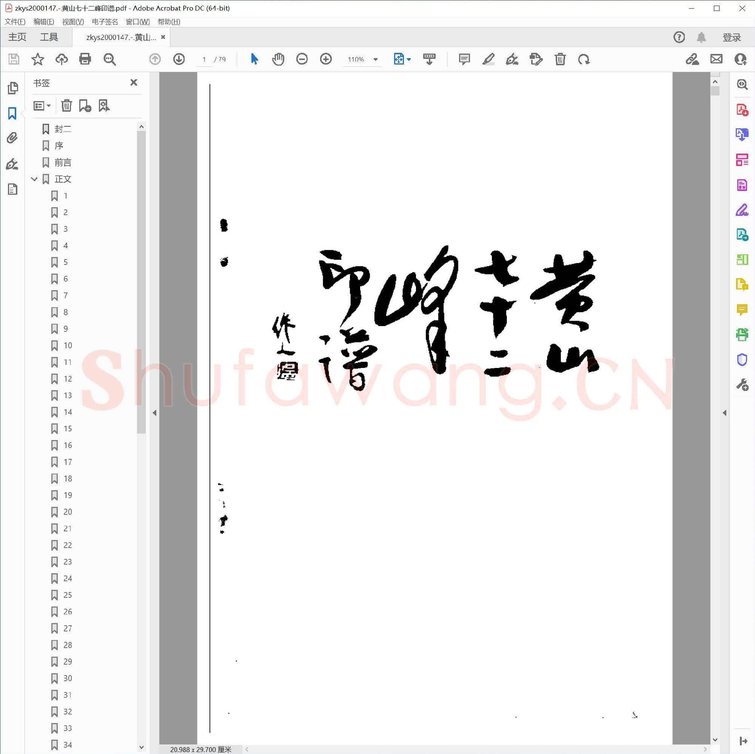Open the 前言 bookmark

coord(63,162)
